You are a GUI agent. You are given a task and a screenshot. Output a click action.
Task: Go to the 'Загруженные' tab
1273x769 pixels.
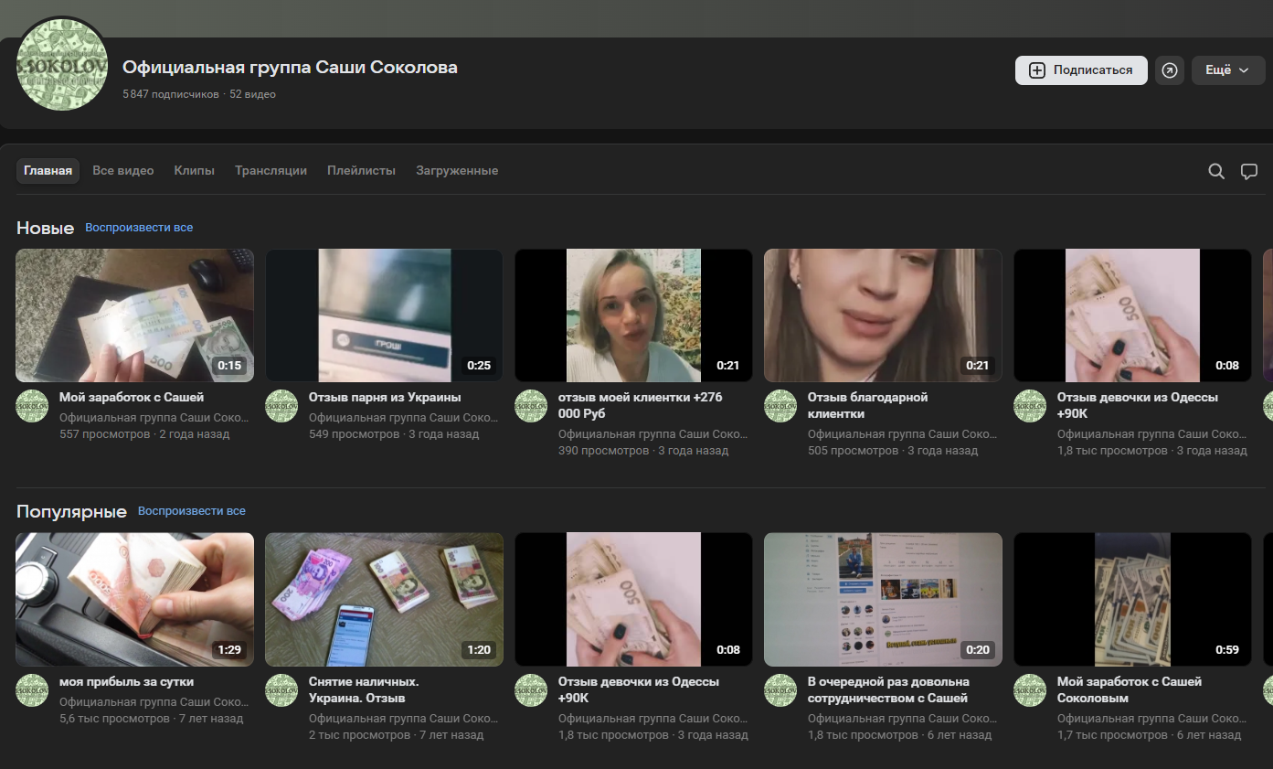[x=457, y=171]
